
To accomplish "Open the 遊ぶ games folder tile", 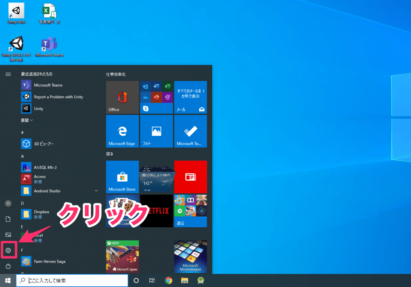I will coord(191,211).
